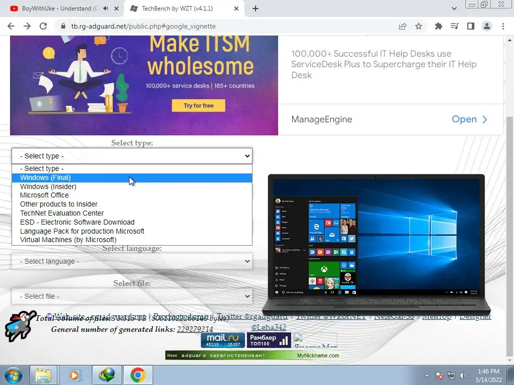The image size is (514, 385).
Task: Reload the TechBench page
Action: coord(43,26)
